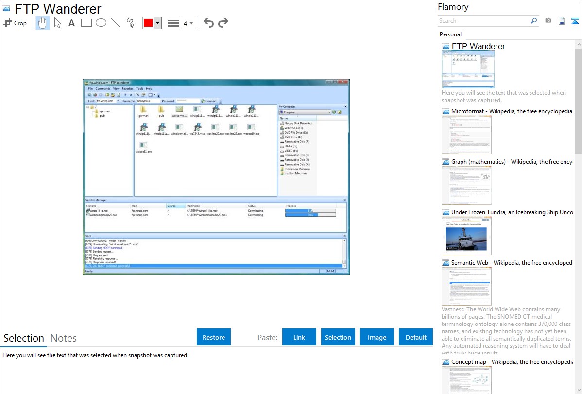
Task: Click the line thickness icon
Action: (173, 23)
